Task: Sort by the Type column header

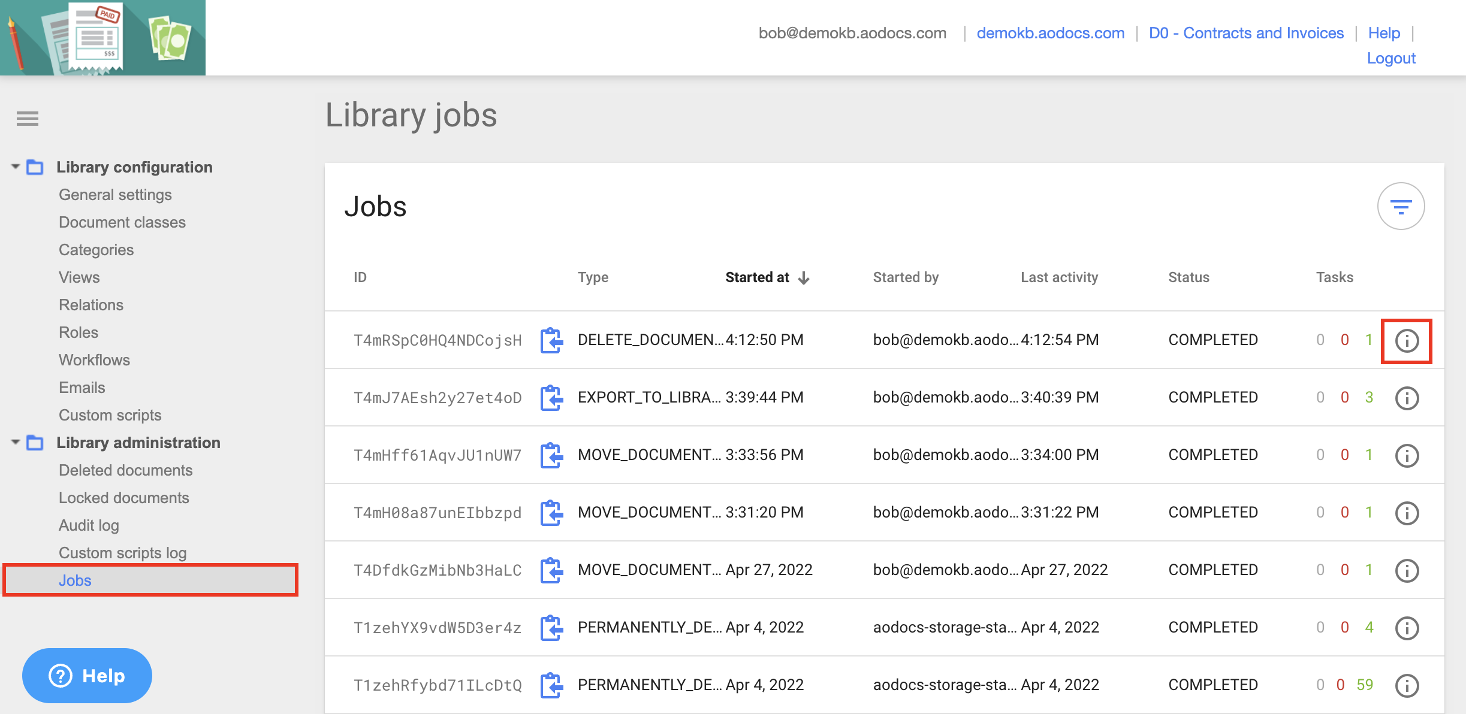Action: (593, 277)
